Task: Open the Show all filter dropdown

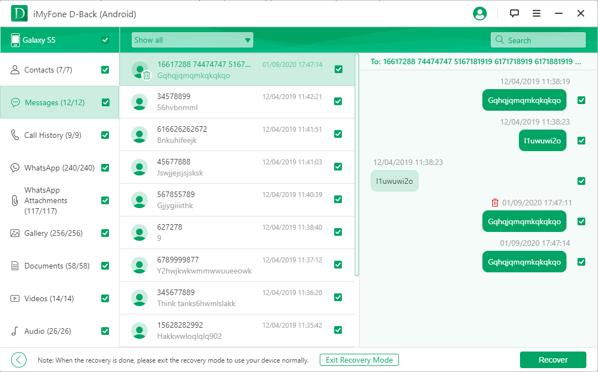Action: pyautogui.click(x=192, y=40)
